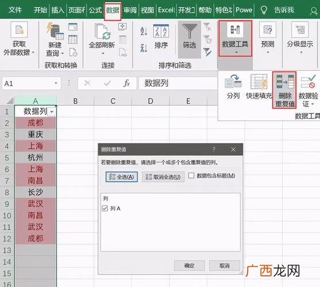Switch to the Help tab (帮助)

pos(205,10)
